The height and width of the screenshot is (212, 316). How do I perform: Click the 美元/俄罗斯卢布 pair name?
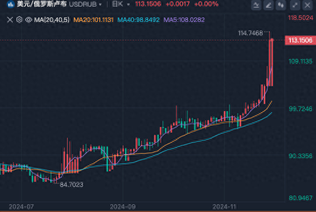tap(41, 4)
